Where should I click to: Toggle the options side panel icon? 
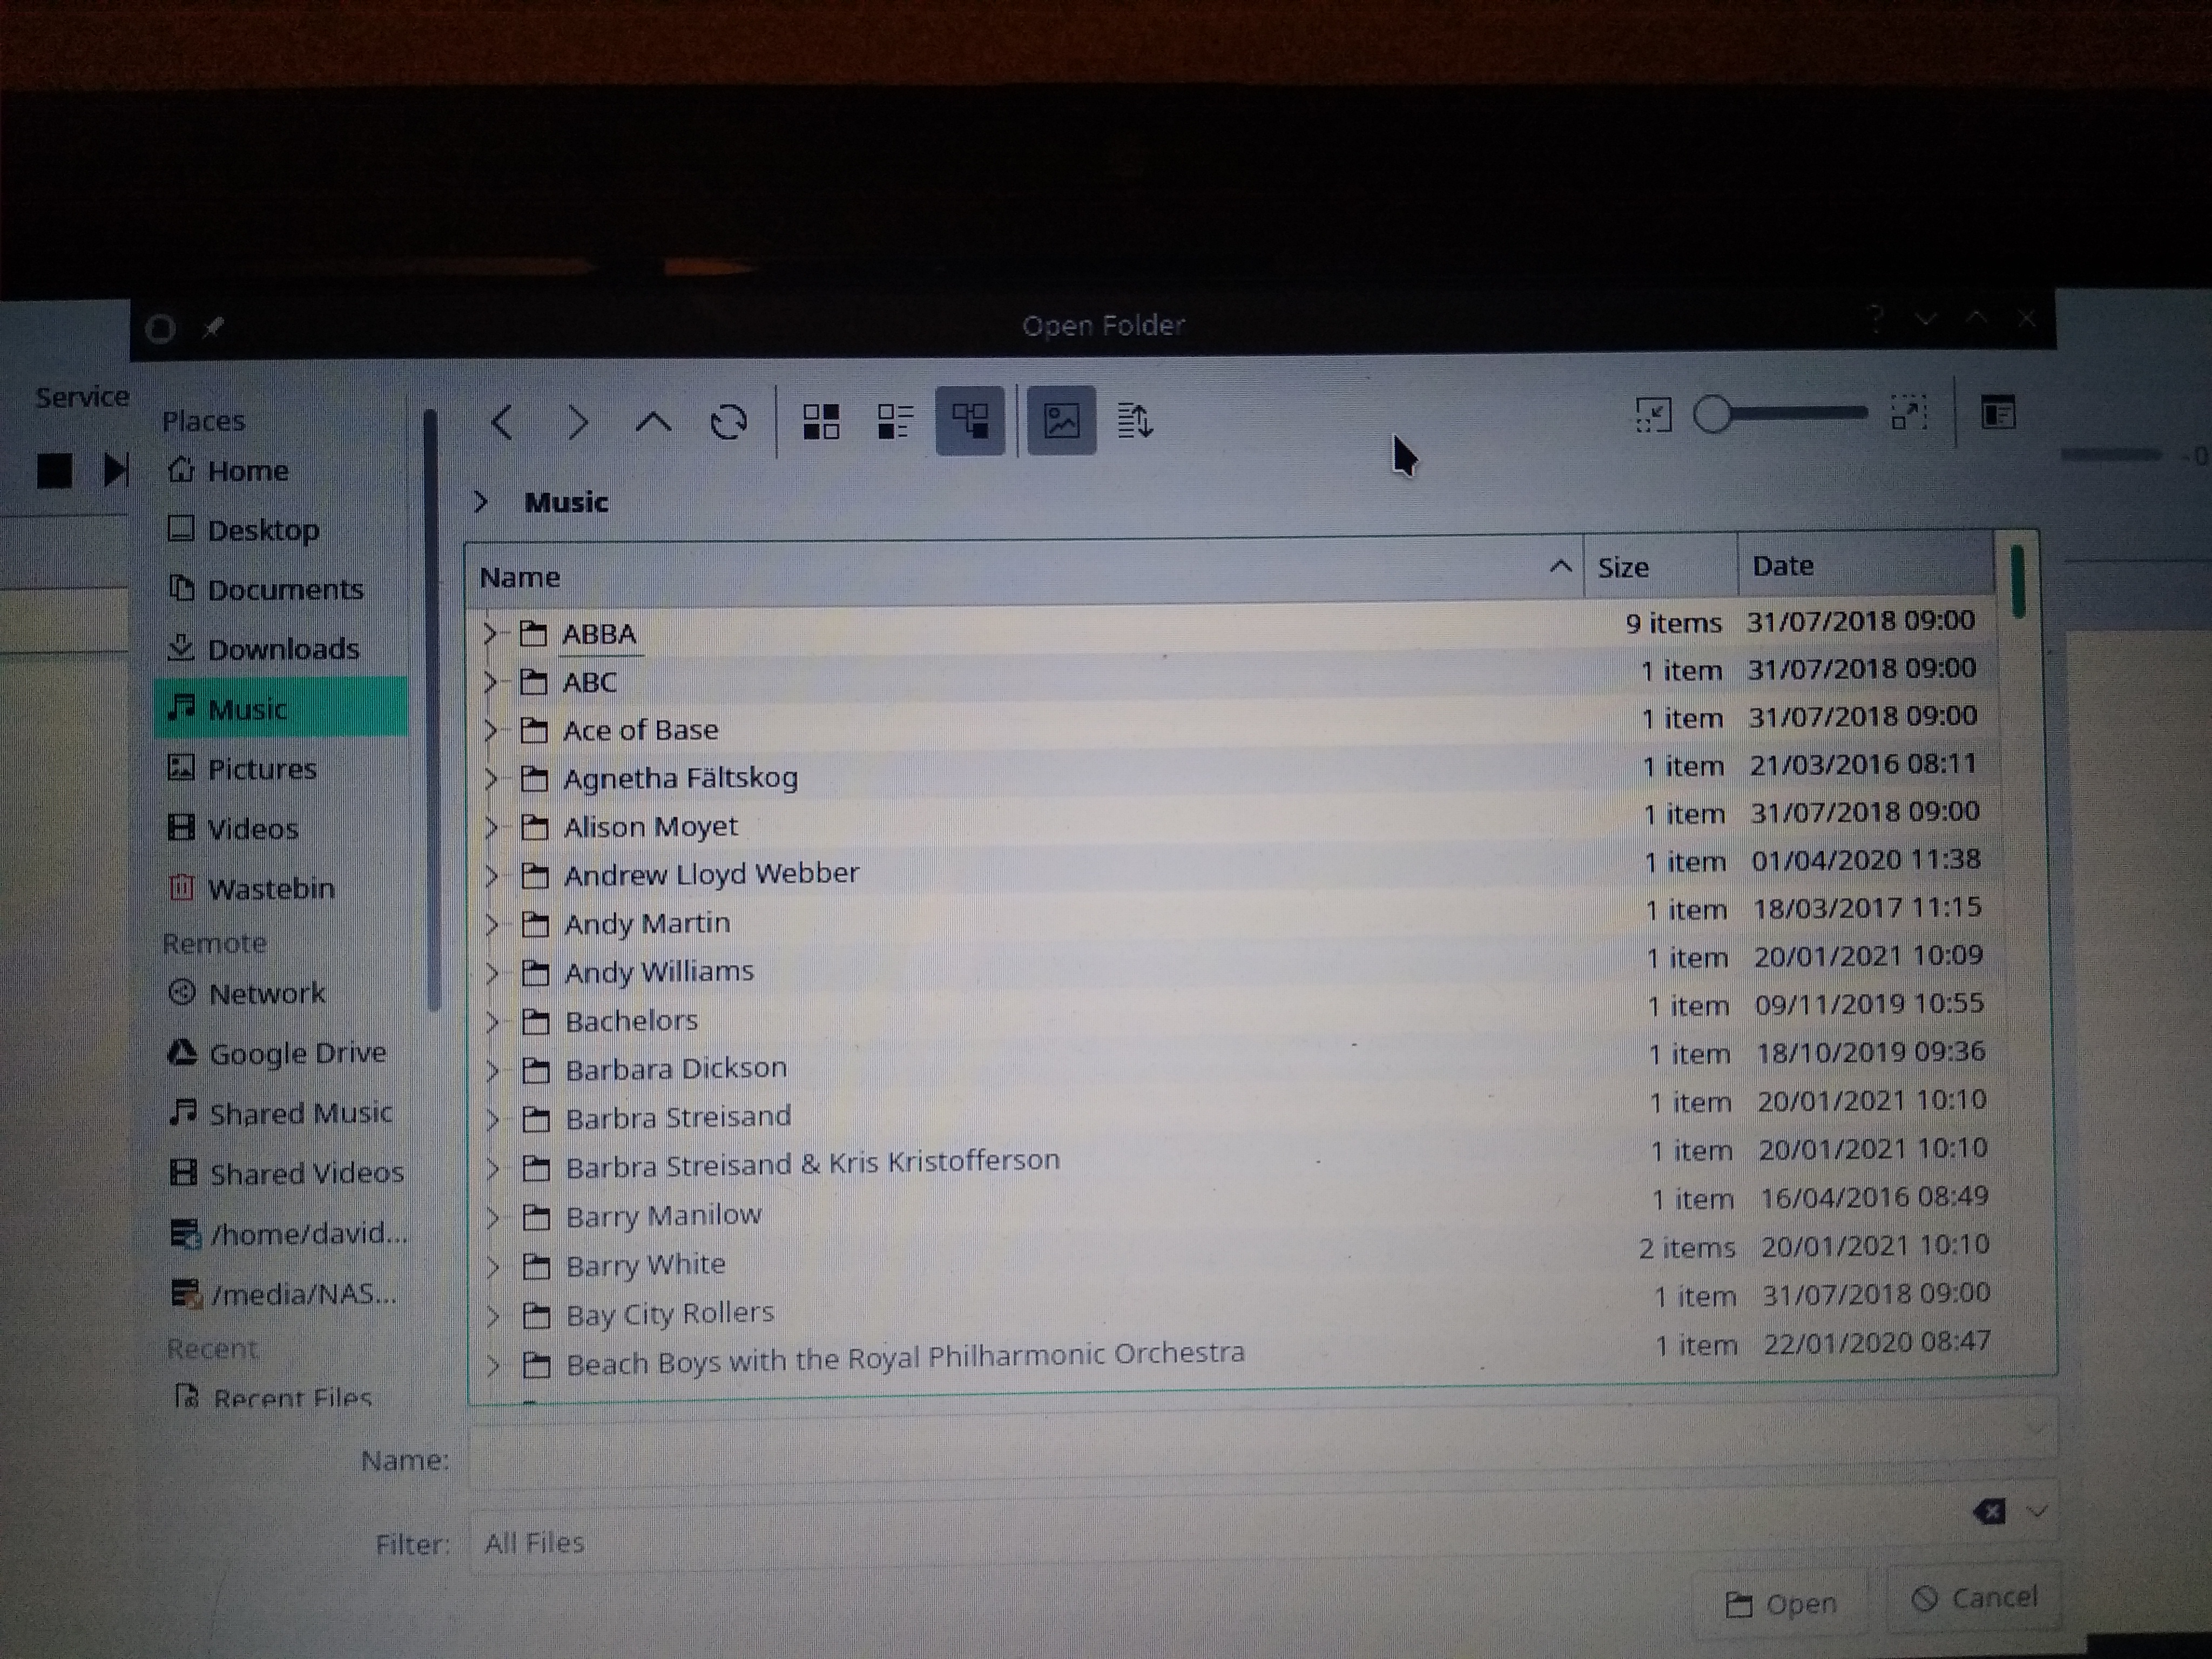pos(1998,412)
